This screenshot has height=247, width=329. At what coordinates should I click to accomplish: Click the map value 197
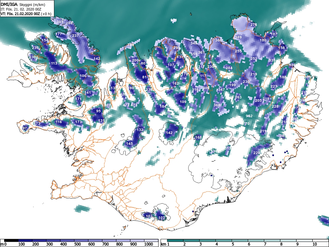coord(274,34)
